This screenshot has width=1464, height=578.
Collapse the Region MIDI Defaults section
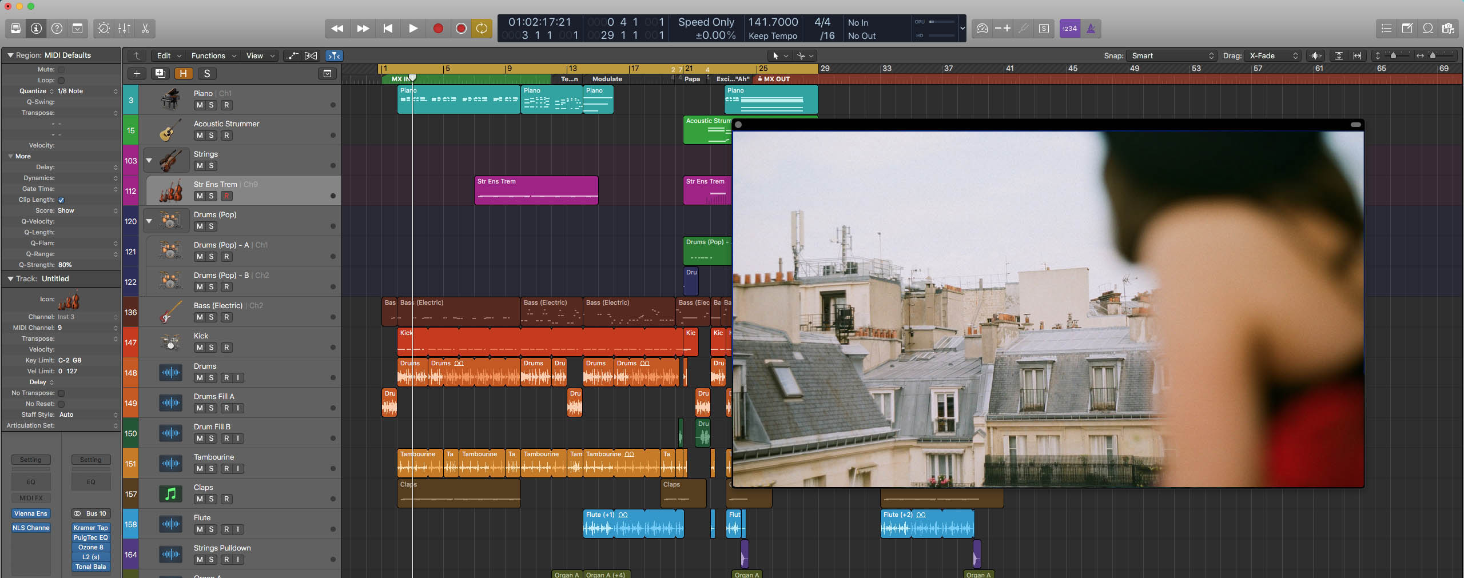coord(10,55)
